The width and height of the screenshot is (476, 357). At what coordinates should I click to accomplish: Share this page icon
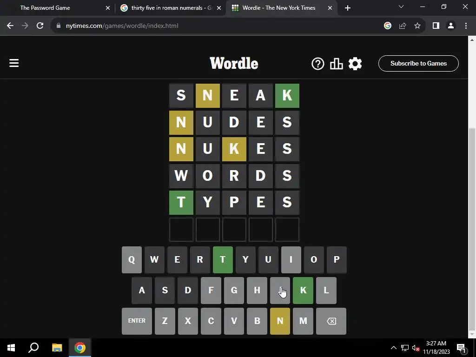click(x=403, y=26)
